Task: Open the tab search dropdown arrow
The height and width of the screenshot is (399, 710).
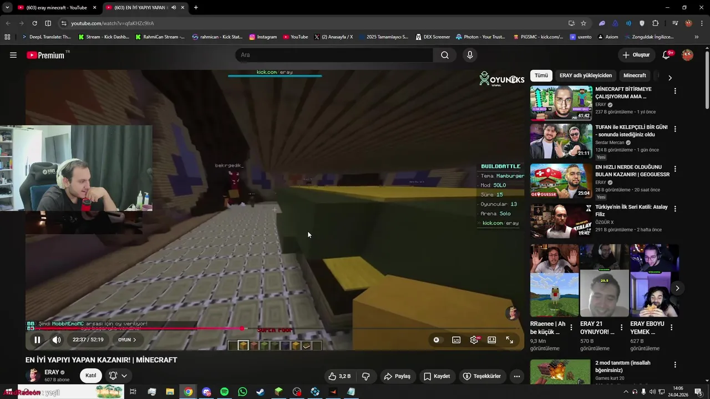Action: (x=7, y=8)
